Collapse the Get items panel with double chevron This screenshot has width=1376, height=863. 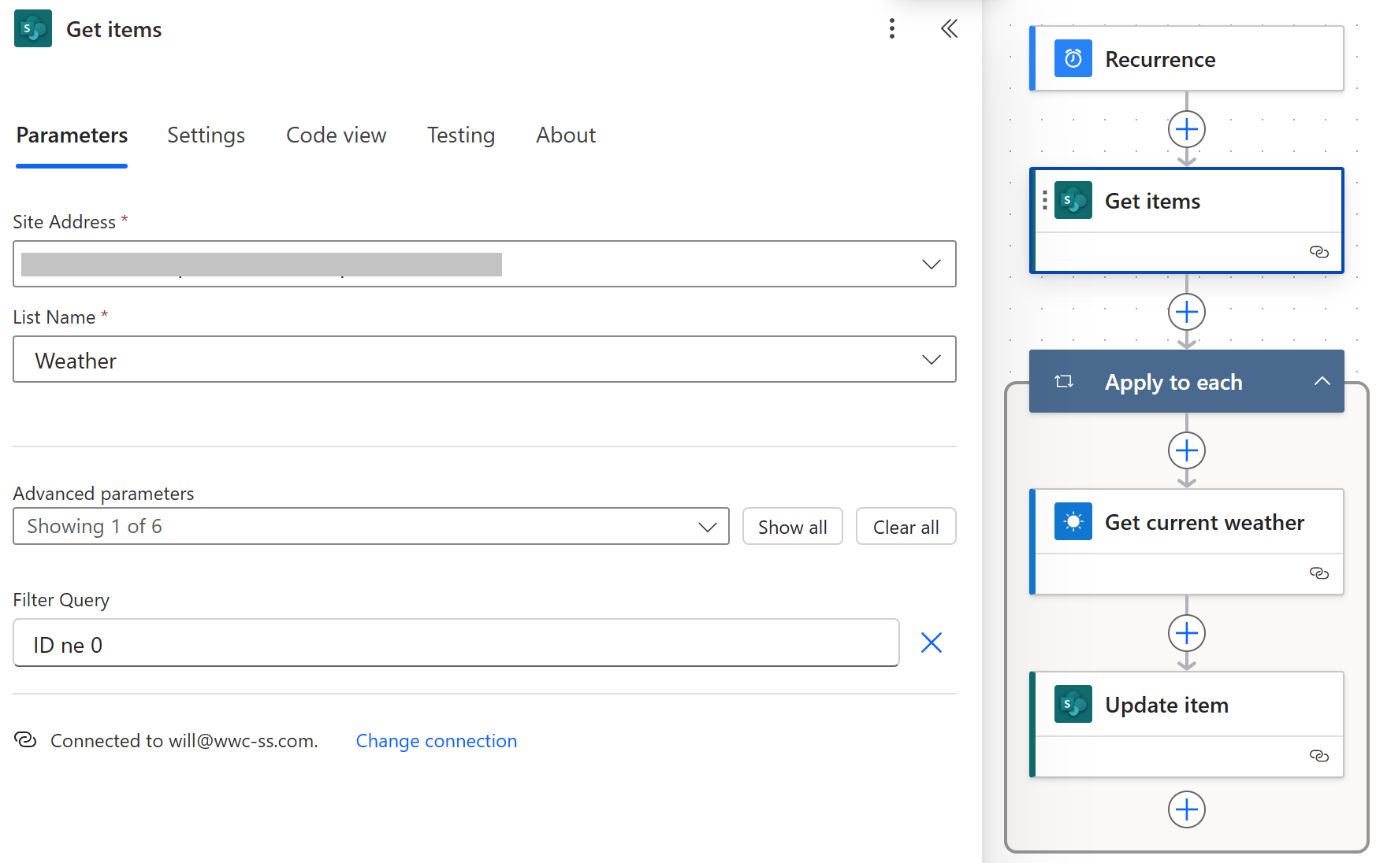(949, 29)
